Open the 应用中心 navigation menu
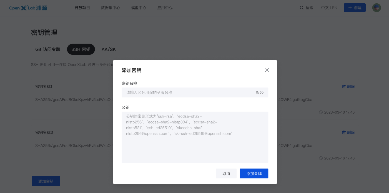 [x=165, y=8]
